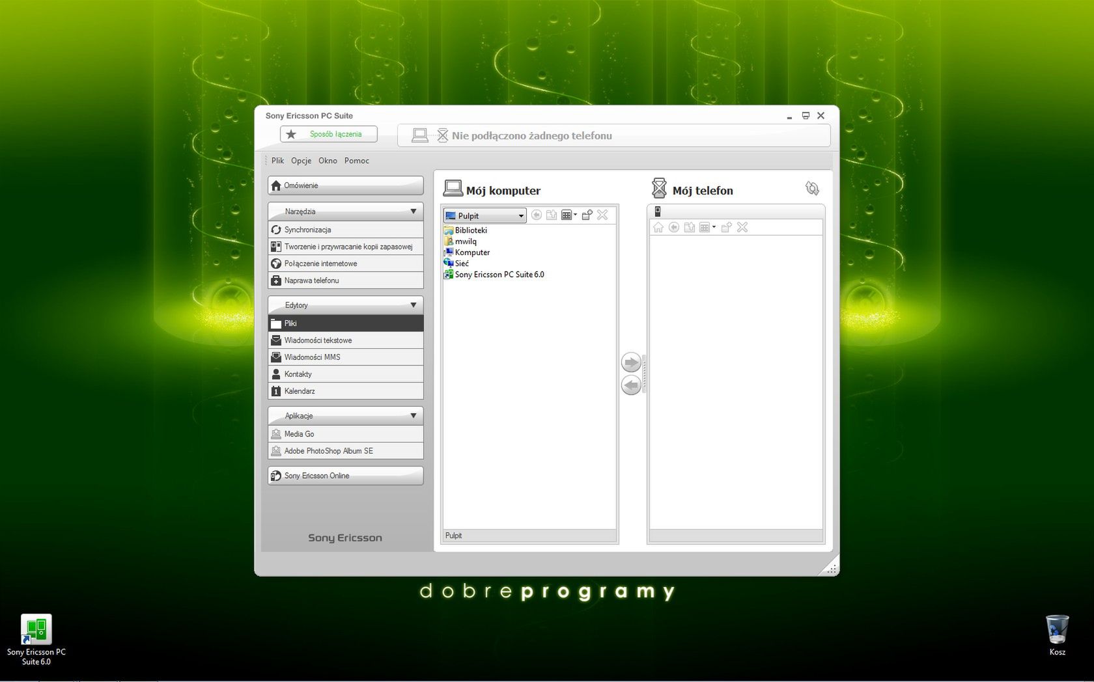Select Sony Ericsson PC Suite 6.0 shortcut in list

(x=494, y=275)
